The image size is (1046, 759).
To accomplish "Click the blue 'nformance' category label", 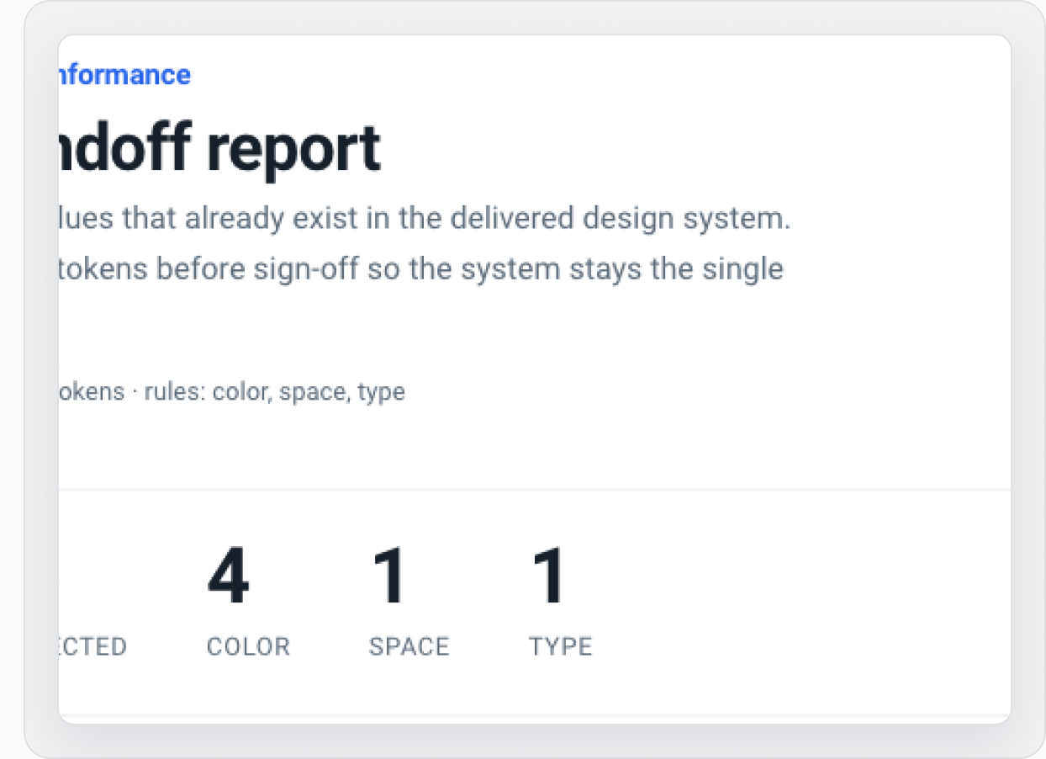I will 124,75.
